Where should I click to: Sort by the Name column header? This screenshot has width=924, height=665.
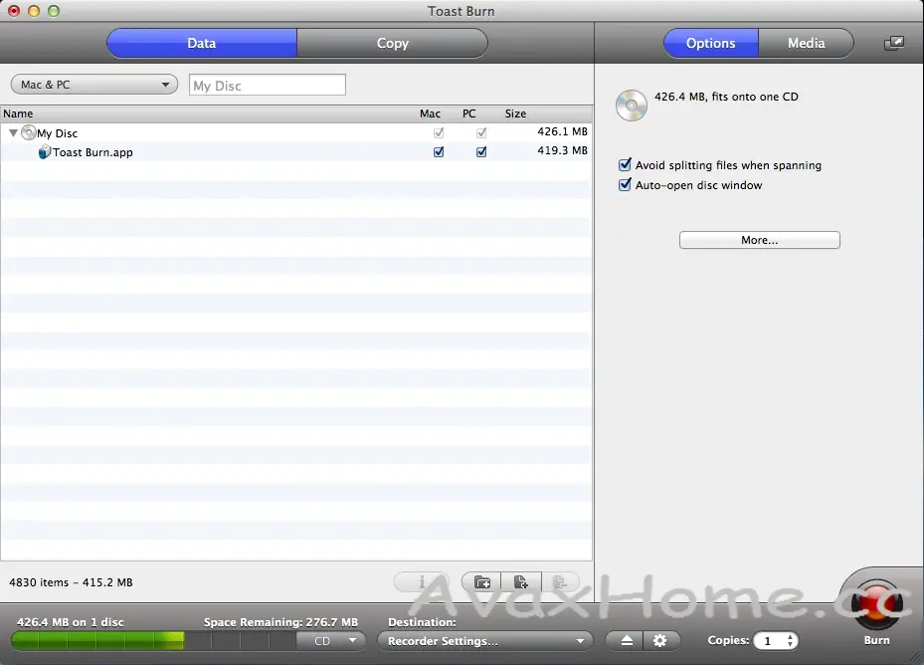pyautogui.click(x=18, y=113)
